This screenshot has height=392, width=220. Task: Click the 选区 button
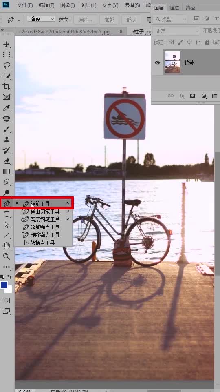pyautogui.click(x=85, y=20)
